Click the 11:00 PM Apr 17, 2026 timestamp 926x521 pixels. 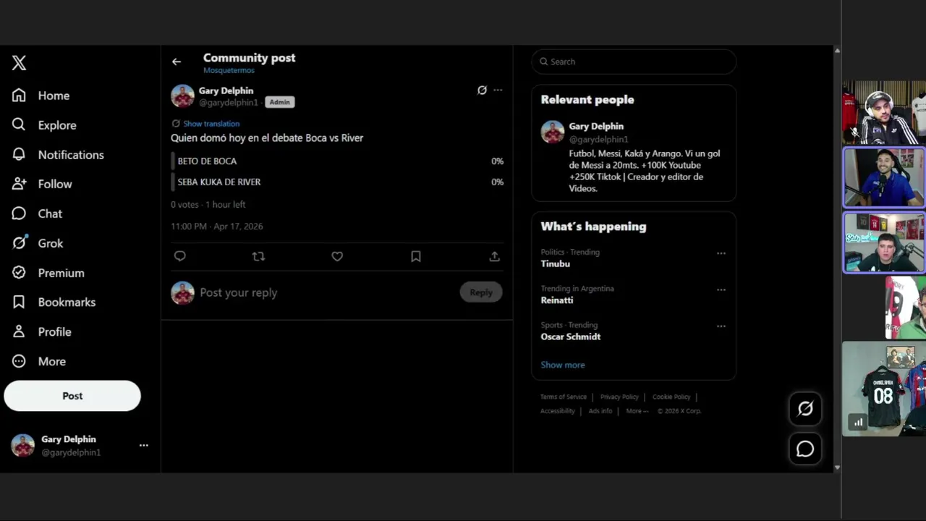click(x=217, y=226)
